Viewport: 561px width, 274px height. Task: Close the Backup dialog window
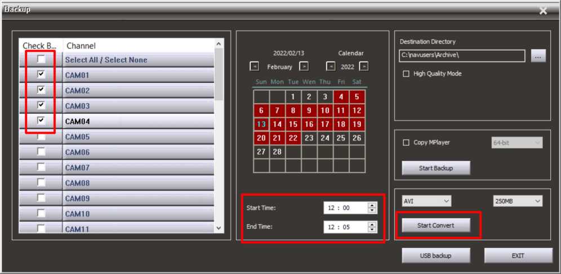coord(543,11)
